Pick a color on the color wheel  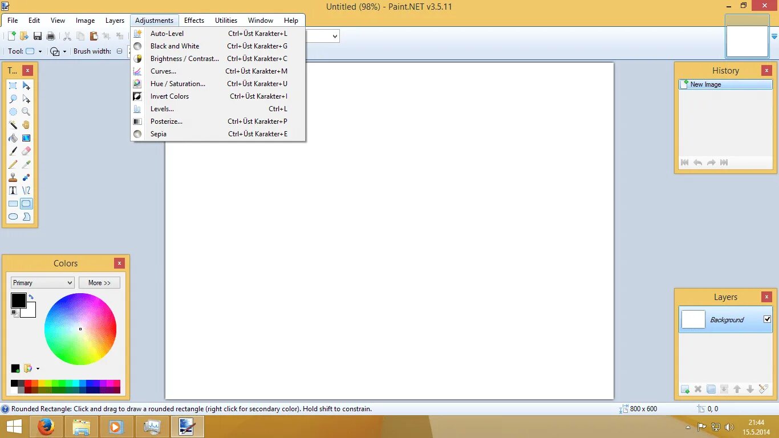pyautogui.click(x=80, y=329)
